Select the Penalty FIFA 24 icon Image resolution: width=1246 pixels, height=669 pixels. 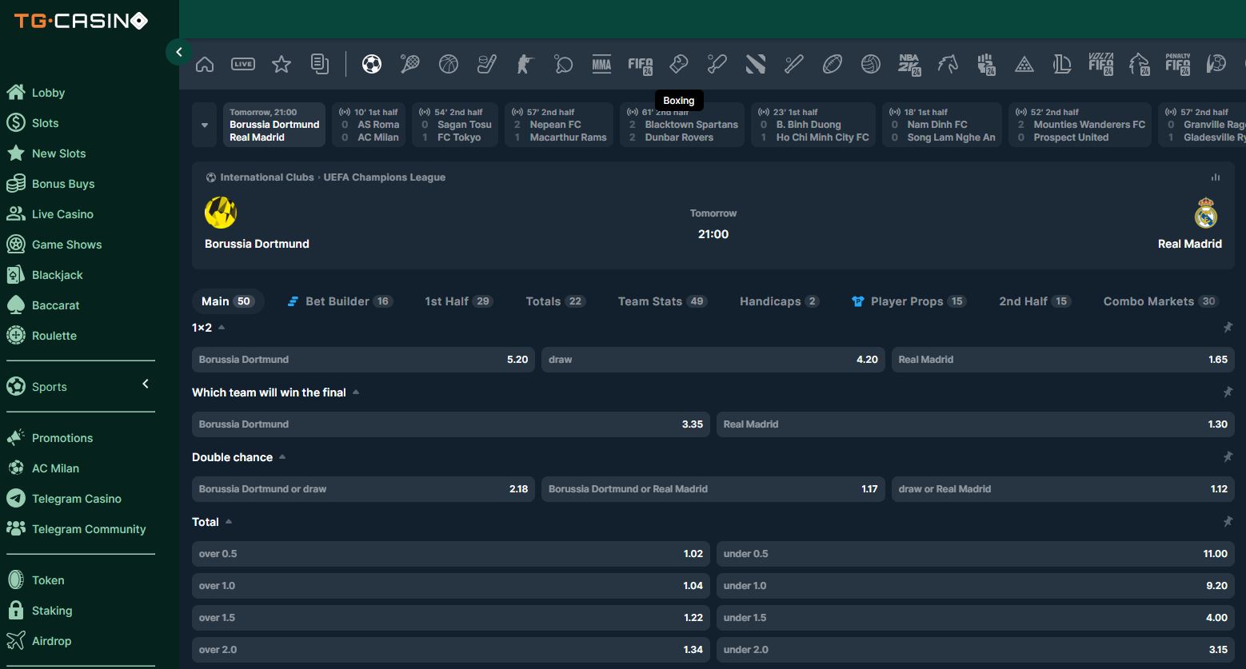(1178, 65)
